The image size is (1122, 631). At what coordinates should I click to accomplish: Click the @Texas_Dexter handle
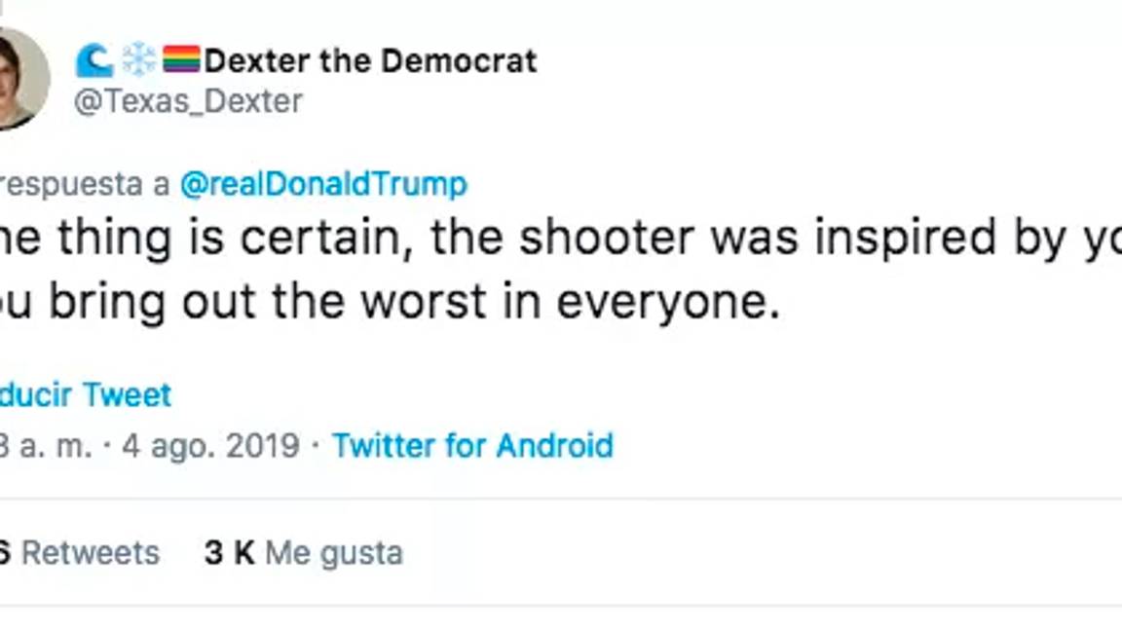tap(188, 99)
